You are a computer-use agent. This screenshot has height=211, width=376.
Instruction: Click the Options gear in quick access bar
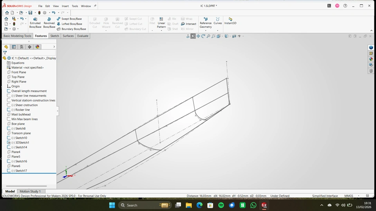pyautogui.click(x=45, y=13)
